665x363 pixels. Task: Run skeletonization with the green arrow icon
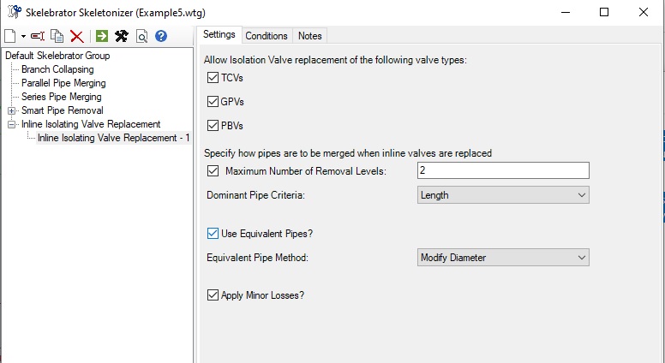pyautogui.click(x=102, y=36)
